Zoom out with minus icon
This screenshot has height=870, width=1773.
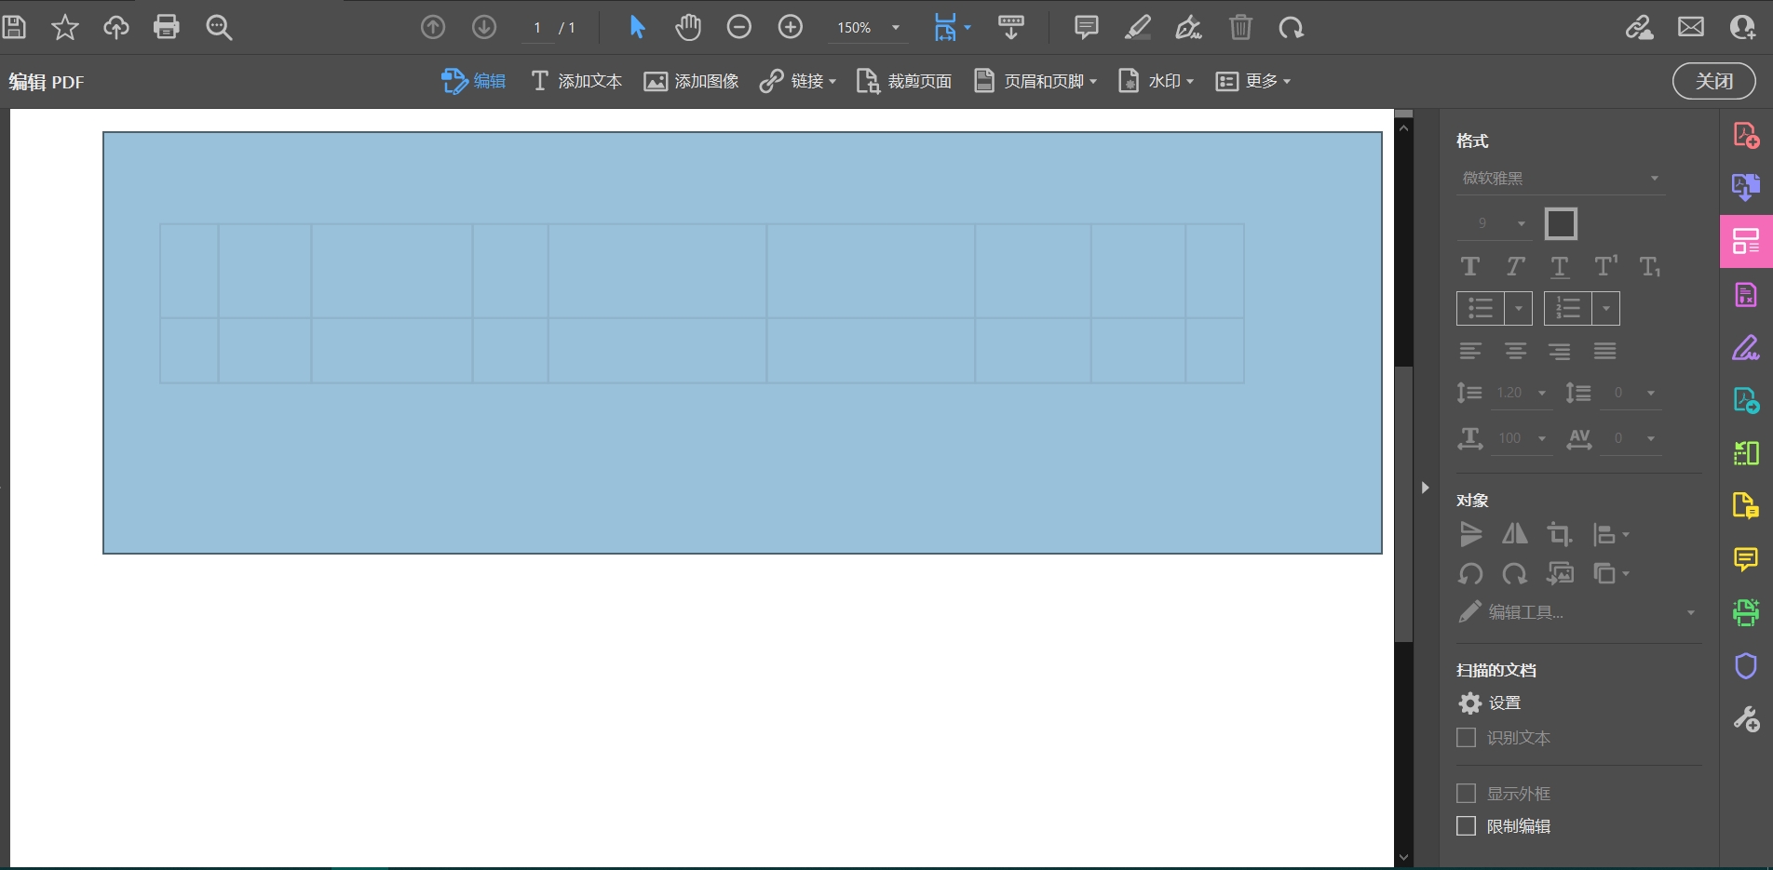pyautogui.click(x=739, y=27)
